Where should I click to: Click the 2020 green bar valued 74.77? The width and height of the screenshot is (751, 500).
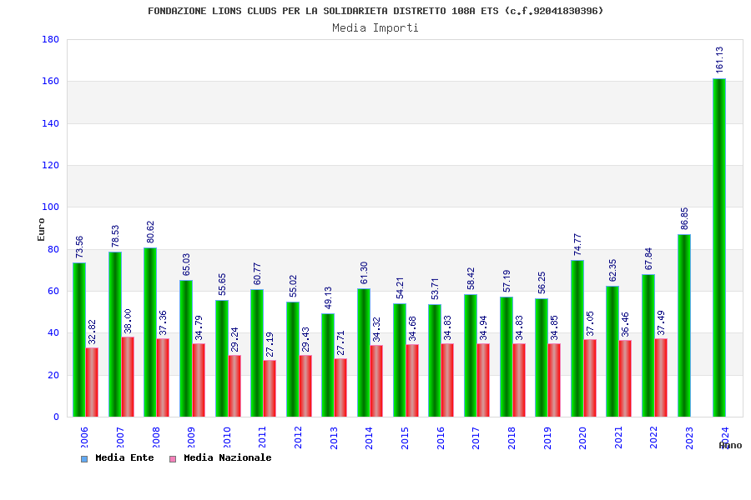[x=577, y=338]
